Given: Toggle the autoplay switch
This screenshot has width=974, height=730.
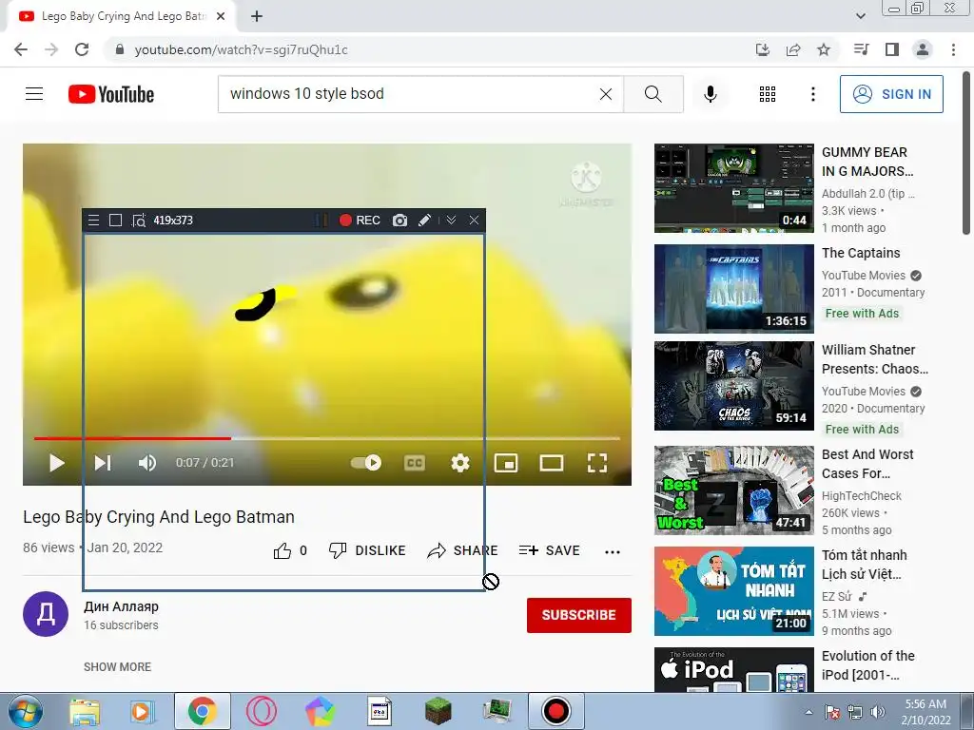Looking at the screenshot, I should (x=366, y=463).
